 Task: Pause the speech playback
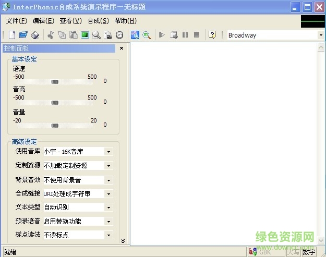[x=185, y=35]
